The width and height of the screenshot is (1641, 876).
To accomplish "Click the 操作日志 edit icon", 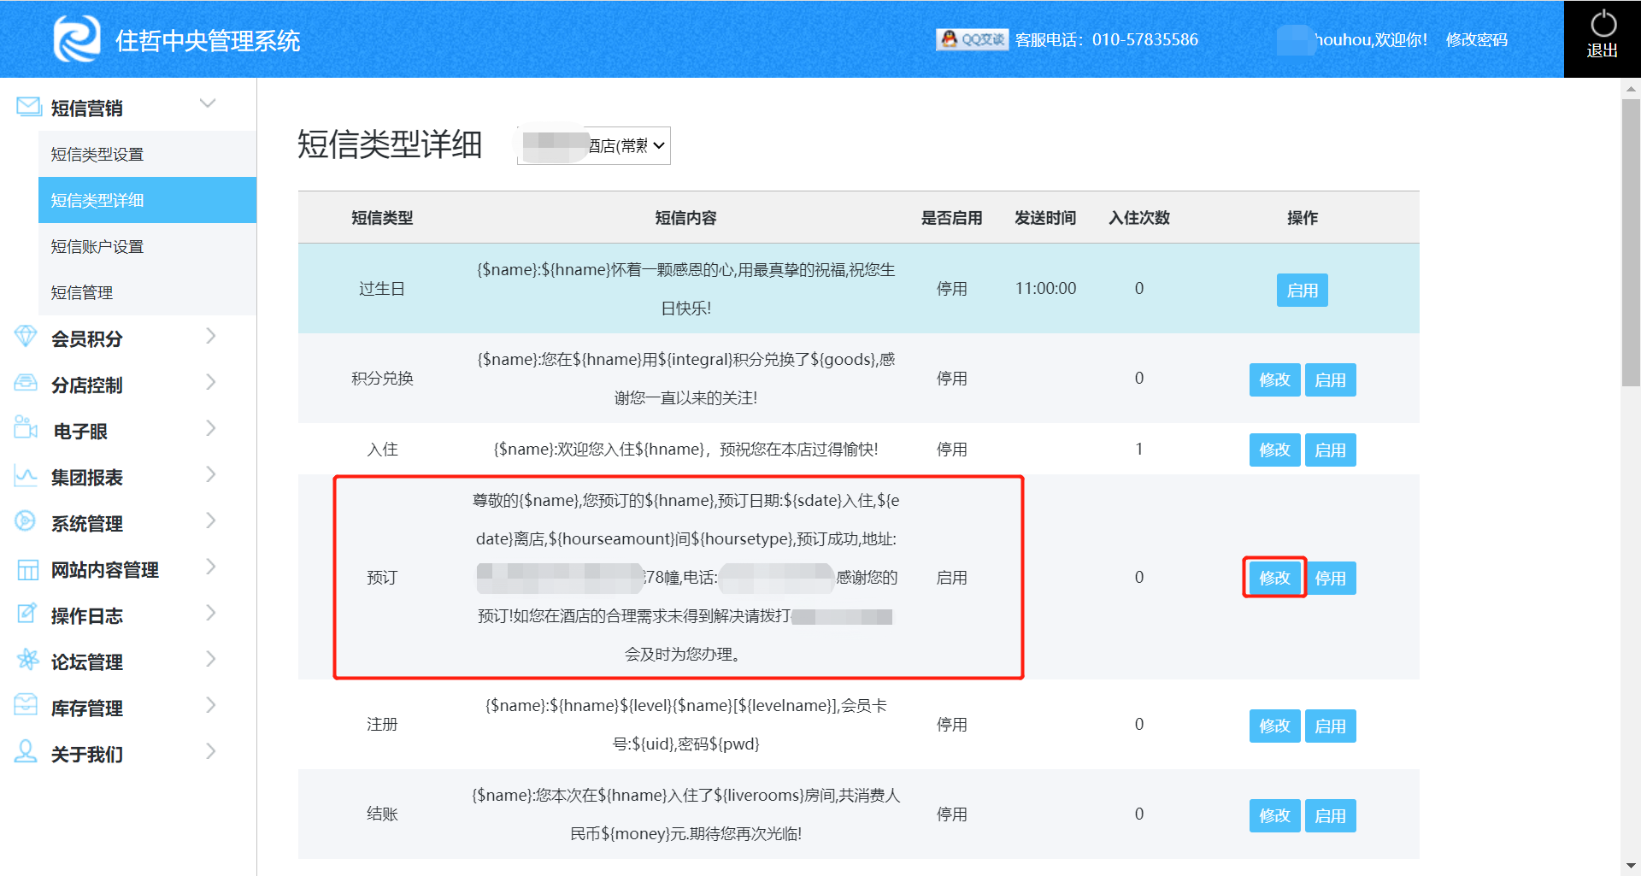I will tap(27, 614).
